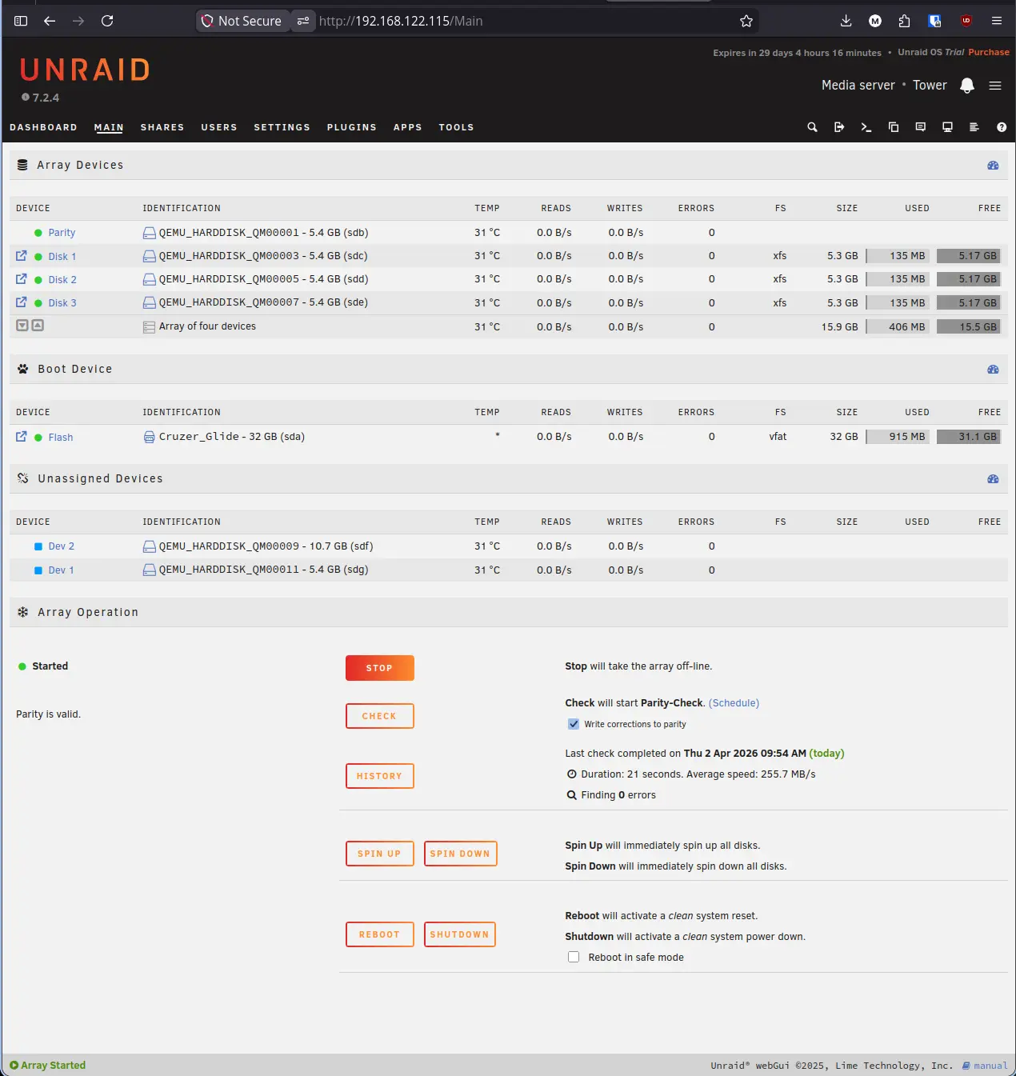Open the Apps tab
Viewport: 1016px width, 1076px height.
(x=407, y=127)
